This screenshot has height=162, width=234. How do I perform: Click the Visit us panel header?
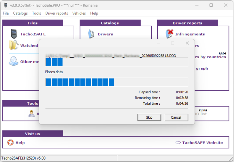click(33, 134)
